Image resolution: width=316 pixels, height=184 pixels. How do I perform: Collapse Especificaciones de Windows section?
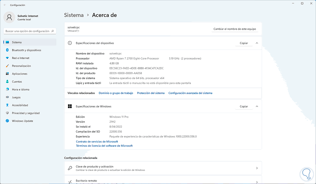click(257, 106)
